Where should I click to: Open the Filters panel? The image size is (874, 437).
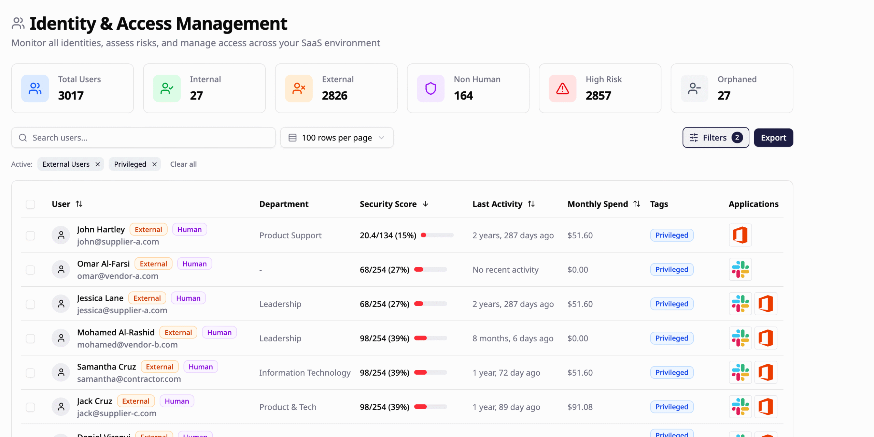click(716, 138)
